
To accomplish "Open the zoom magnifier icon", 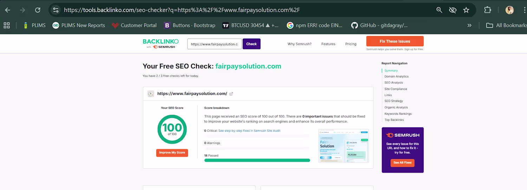I will (439, 10).
